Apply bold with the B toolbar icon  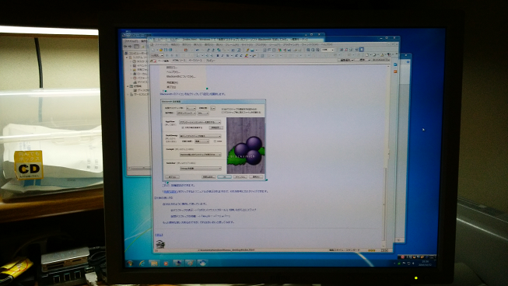(218, 56)
